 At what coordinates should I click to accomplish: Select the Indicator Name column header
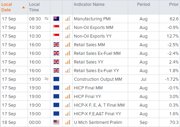[89, 4]
